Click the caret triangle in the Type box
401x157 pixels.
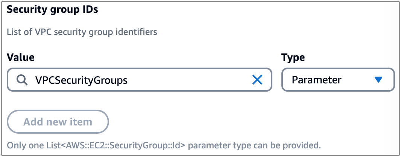tap(378, 80)
